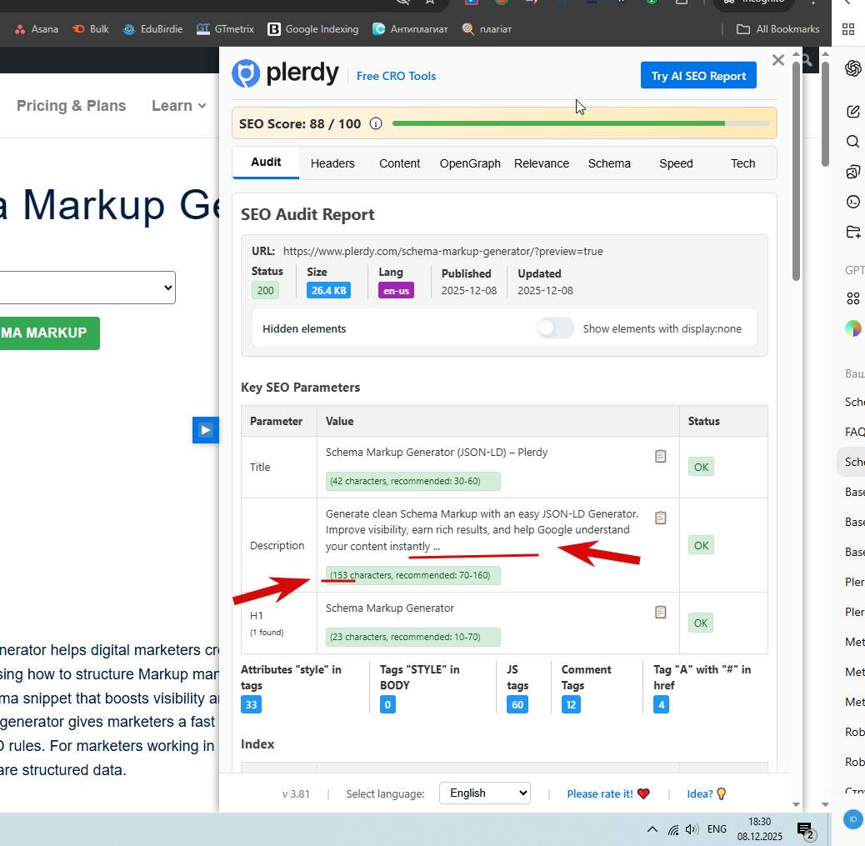Open GPTs explore four-circles icon
The width and height of the screenshot is (865, 846).
pos(852,298)
